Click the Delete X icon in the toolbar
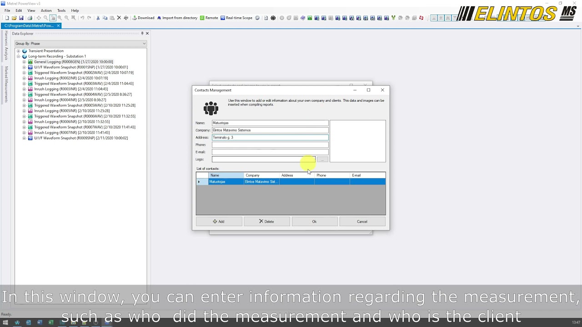This screenshot has height=327, width=582. [119, 18]
